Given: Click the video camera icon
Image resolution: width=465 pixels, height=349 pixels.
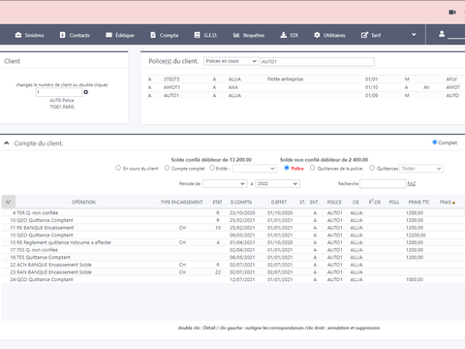Looking at the screenshot, I should tap(452, 13).
